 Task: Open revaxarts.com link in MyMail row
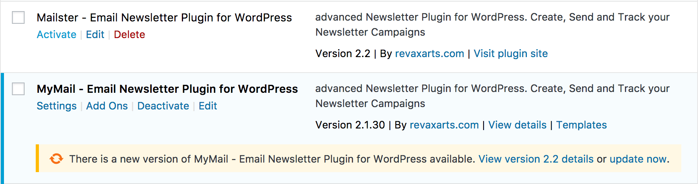444,125
